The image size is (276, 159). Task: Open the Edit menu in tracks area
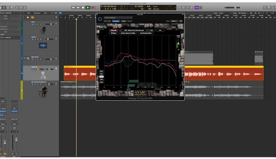tap(29, 13)
